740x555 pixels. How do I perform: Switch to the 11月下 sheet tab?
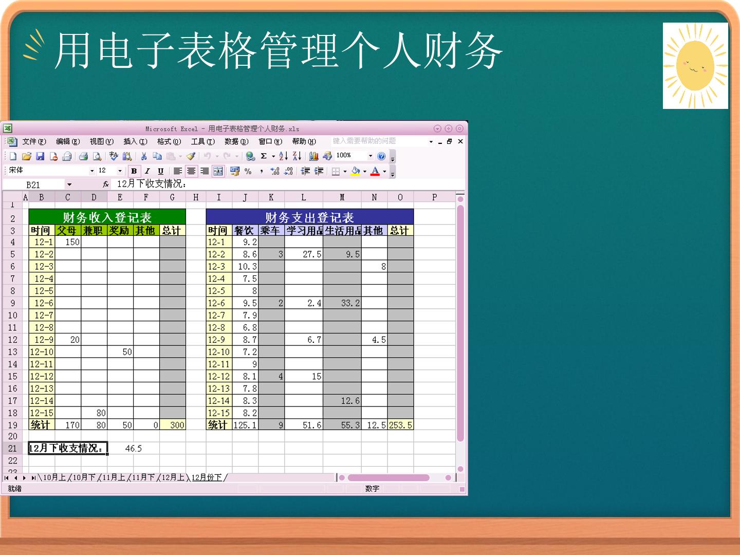143,477
